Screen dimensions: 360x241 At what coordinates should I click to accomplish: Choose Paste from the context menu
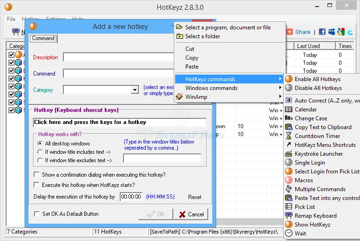click(192, 67)
